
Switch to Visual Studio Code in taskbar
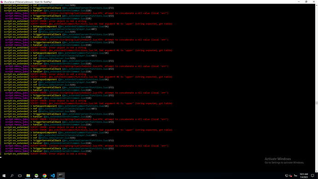coord(53,176)
